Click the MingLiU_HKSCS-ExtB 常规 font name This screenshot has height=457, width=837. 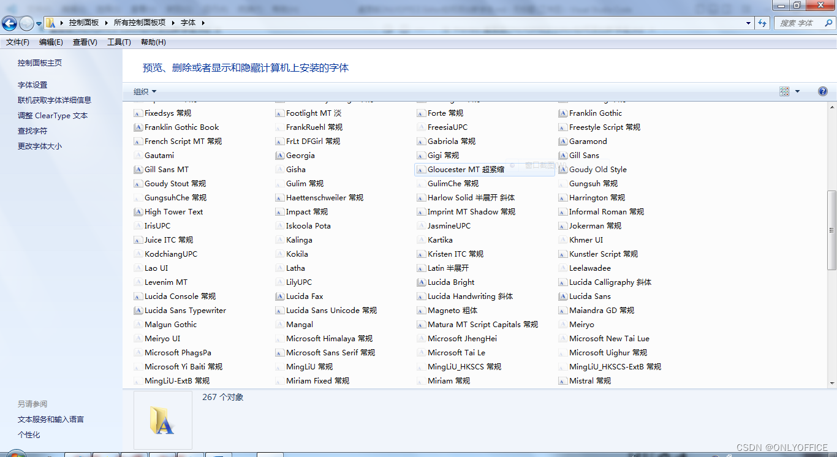pos(615,367)
